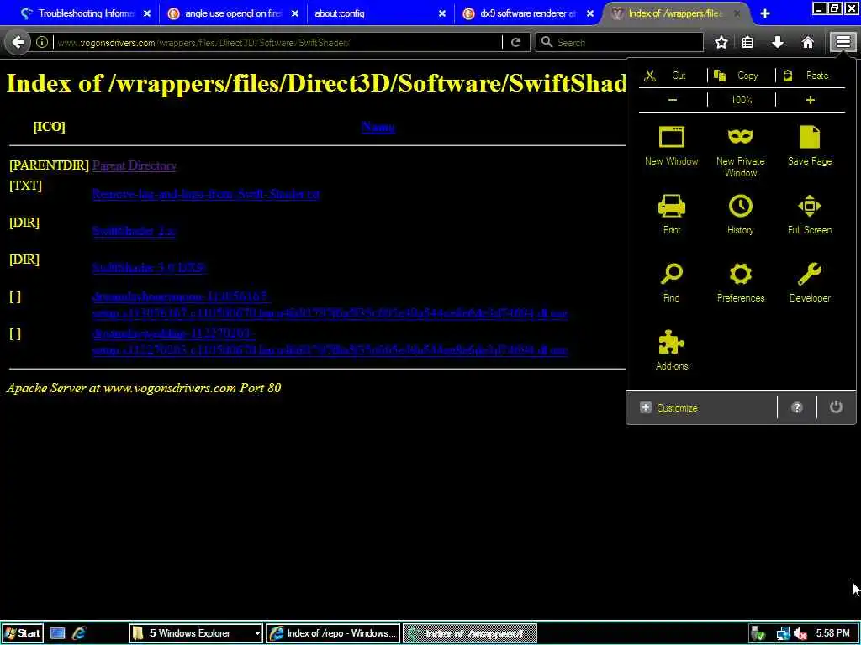Click Index of /wrappers taskbar button

[469, 633]
